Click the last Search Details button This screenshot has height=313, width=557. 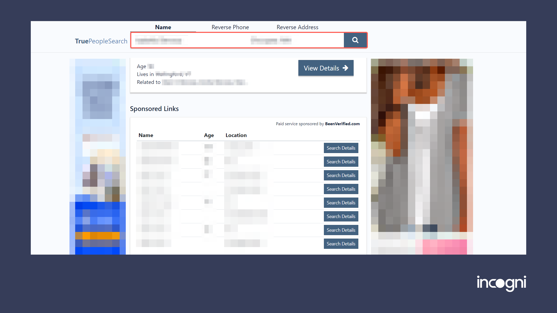341,244
